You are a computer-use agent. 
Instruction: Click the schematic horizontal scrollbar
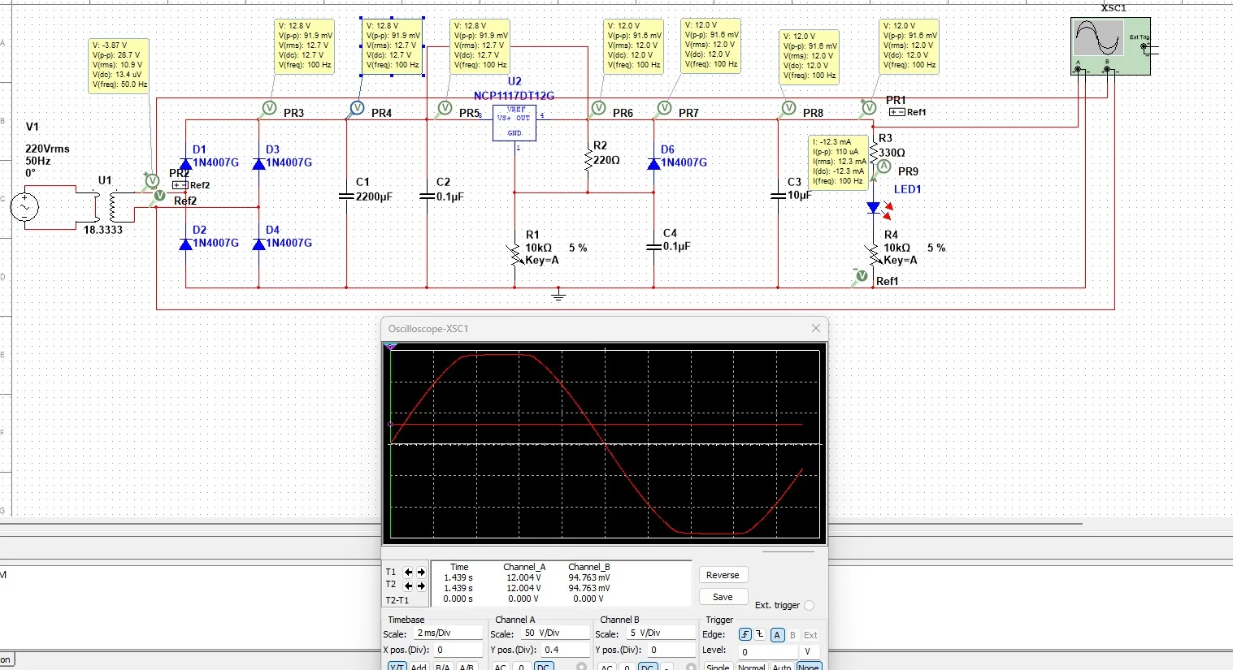(543, 524)
